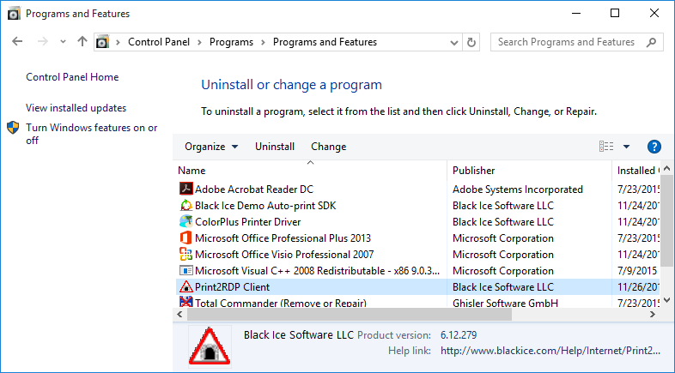Viewport: 675px width, 373px height.
Task: Select Microsoft Office Professional Plus 2013 icon
Action: pos(186,238)
